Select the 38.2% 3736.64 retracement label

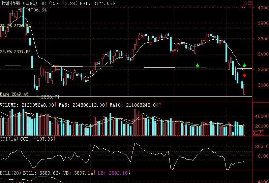coord(16,26)
